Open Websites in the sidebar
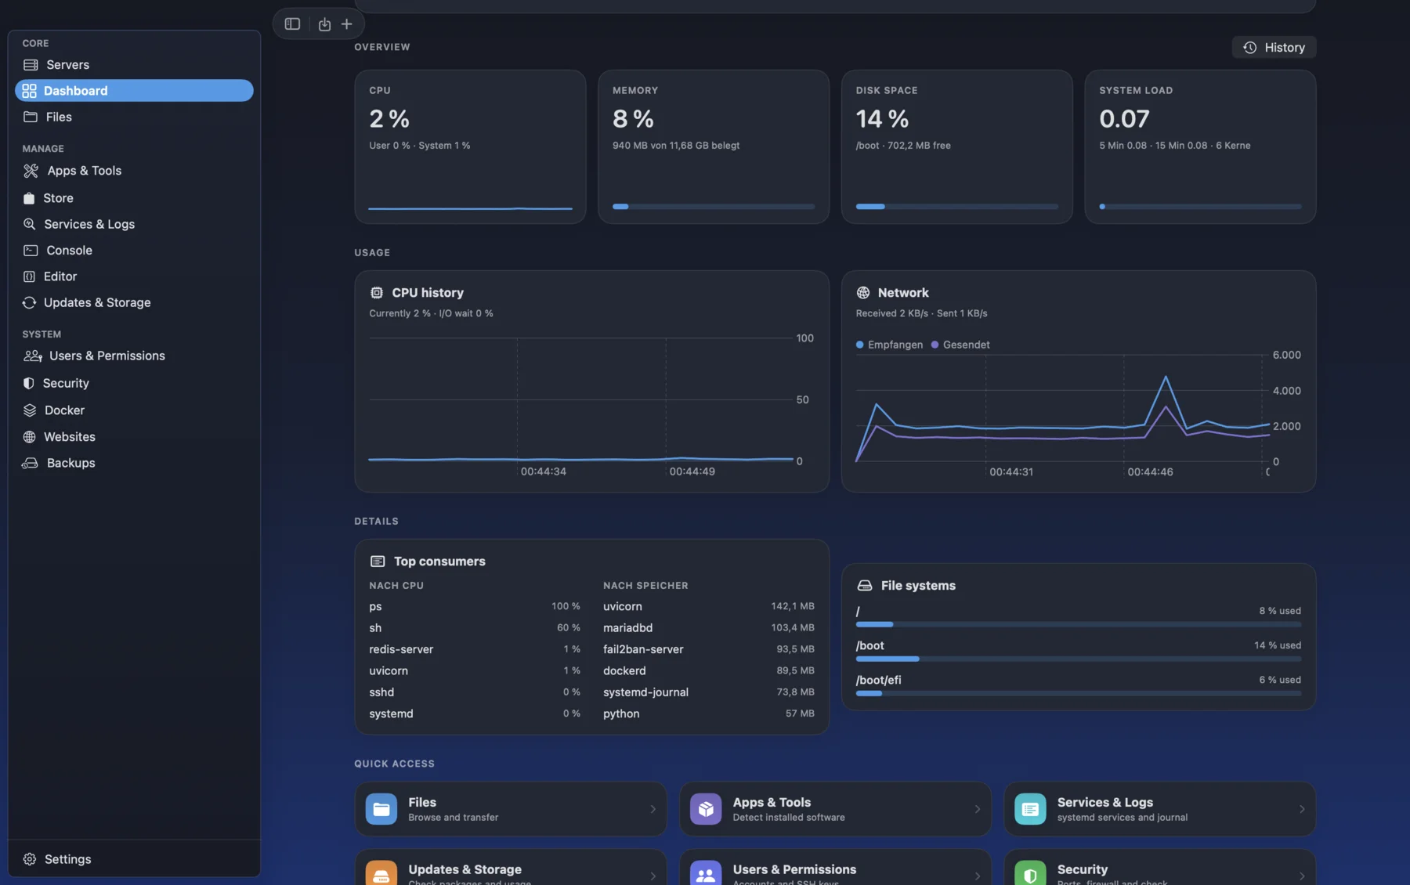 point(134,437)
